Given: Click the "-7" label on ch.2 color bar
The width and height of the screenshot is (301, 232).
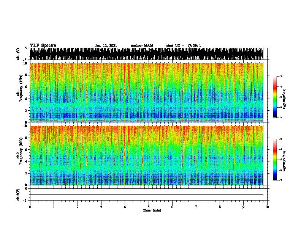Looking at the screenshot, I should [x=280, y=180].
